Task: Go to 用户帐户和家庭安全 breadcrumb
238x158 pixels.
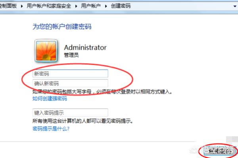Action: tap(49, 6)
